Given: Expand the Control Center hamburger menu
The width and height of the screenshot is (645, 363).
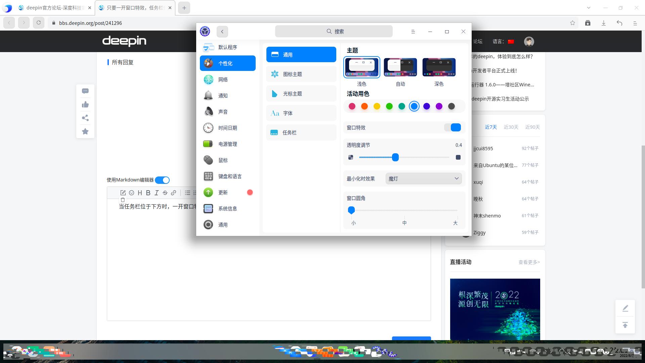Looking at the screenshot, I should point(413,31).
